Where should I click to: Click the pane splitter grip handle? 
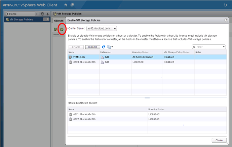147,98
